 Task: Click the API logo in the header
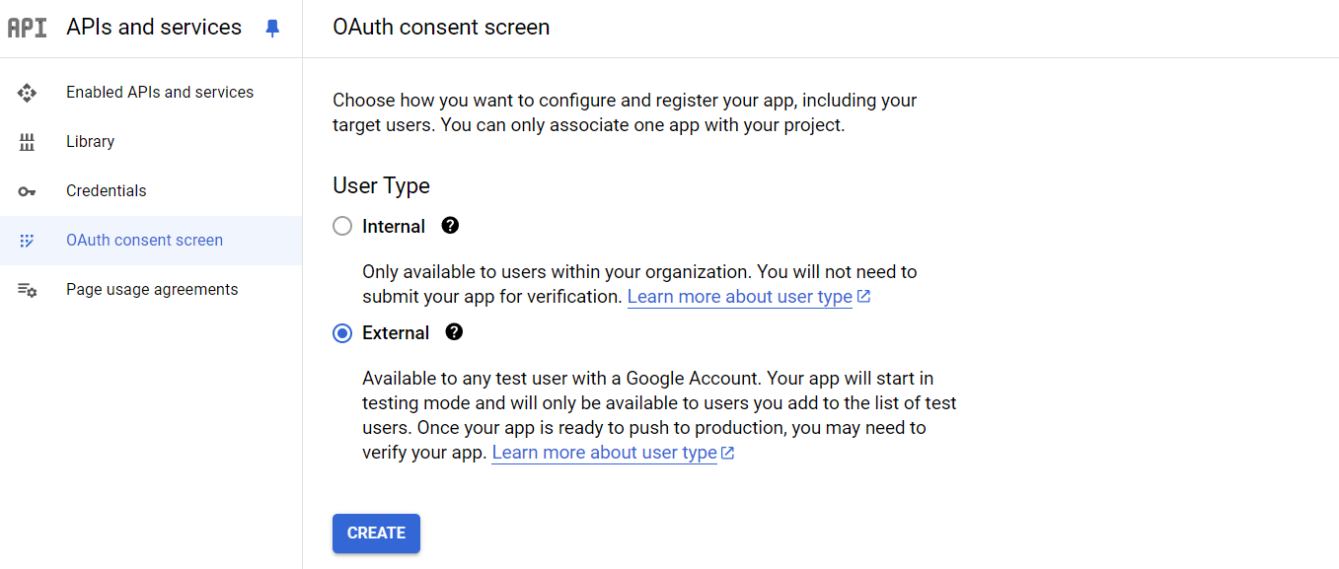[27, 27]
